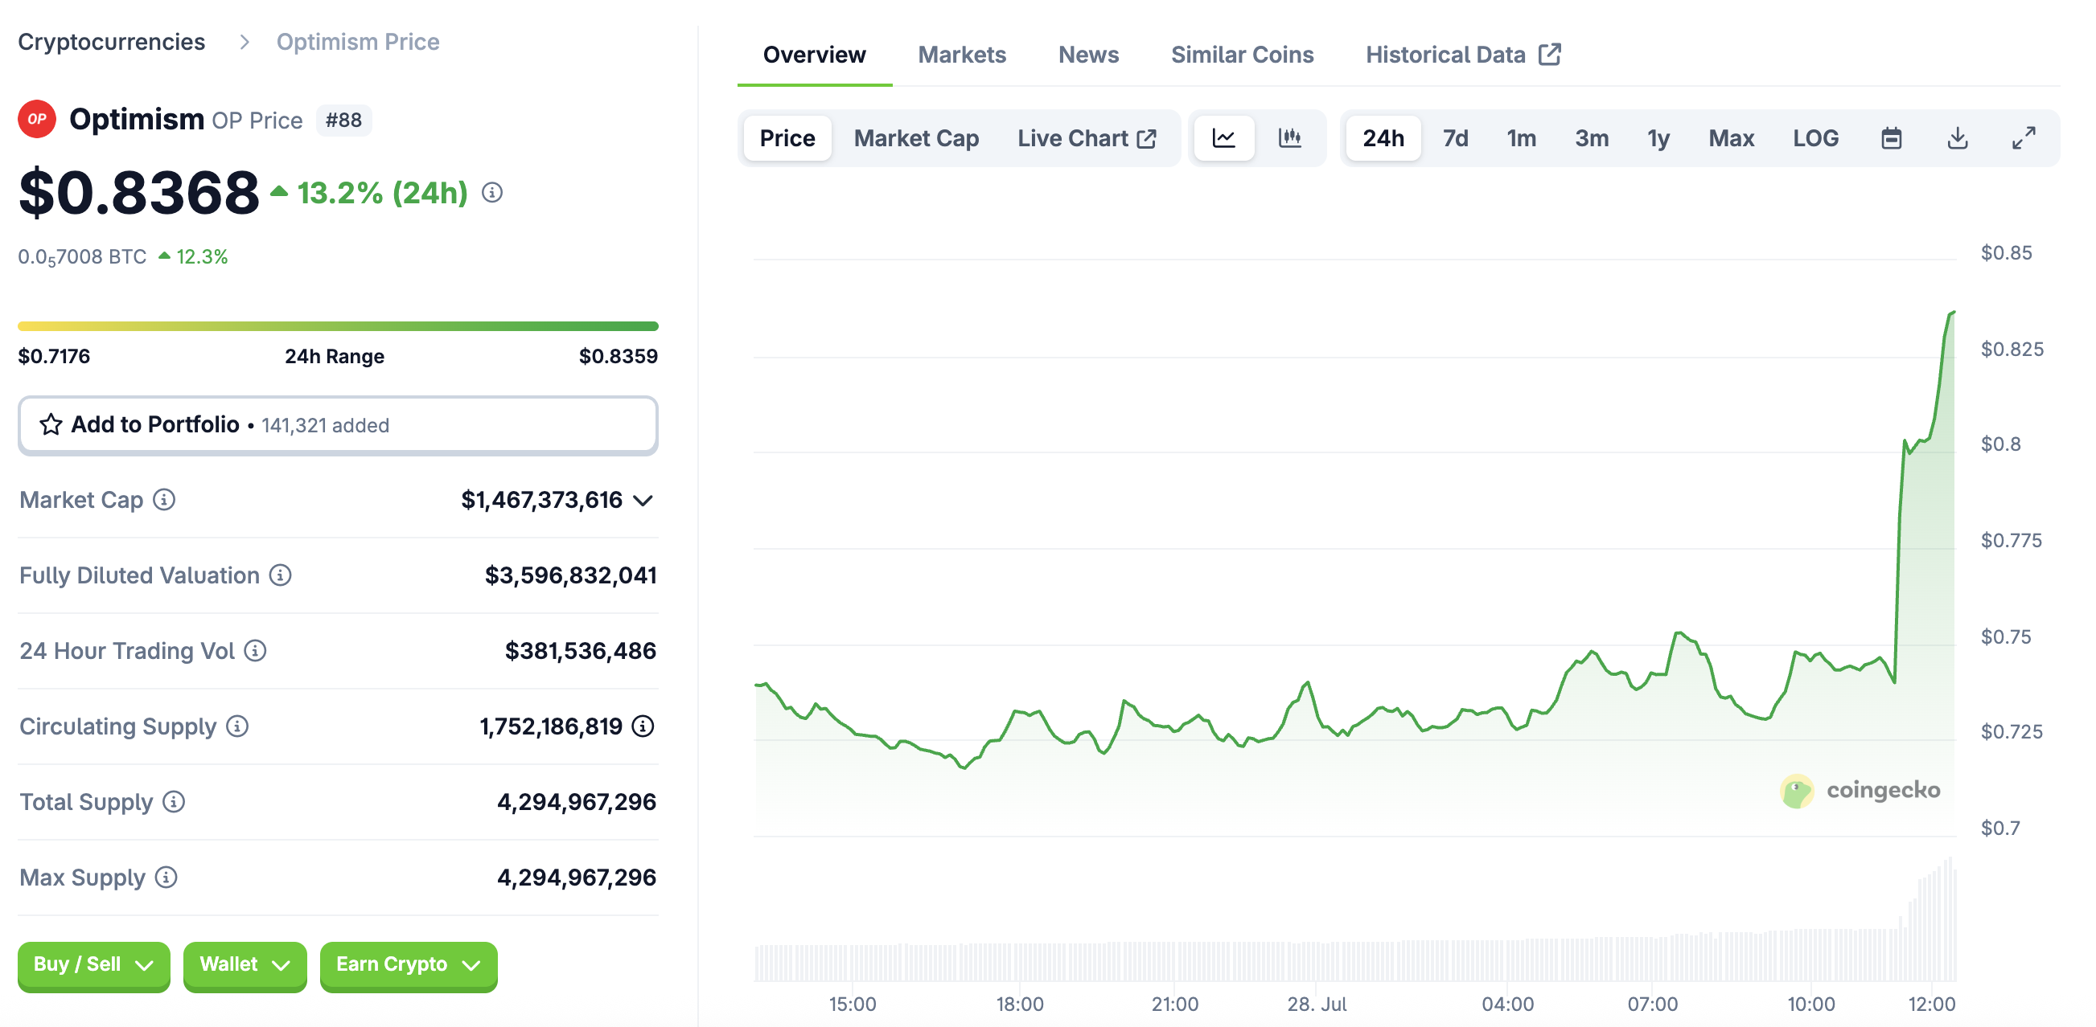Screen dimensions: 2096x1027
Task: Open the Similar Coins tab
Action: click(x=1242, y=55)
